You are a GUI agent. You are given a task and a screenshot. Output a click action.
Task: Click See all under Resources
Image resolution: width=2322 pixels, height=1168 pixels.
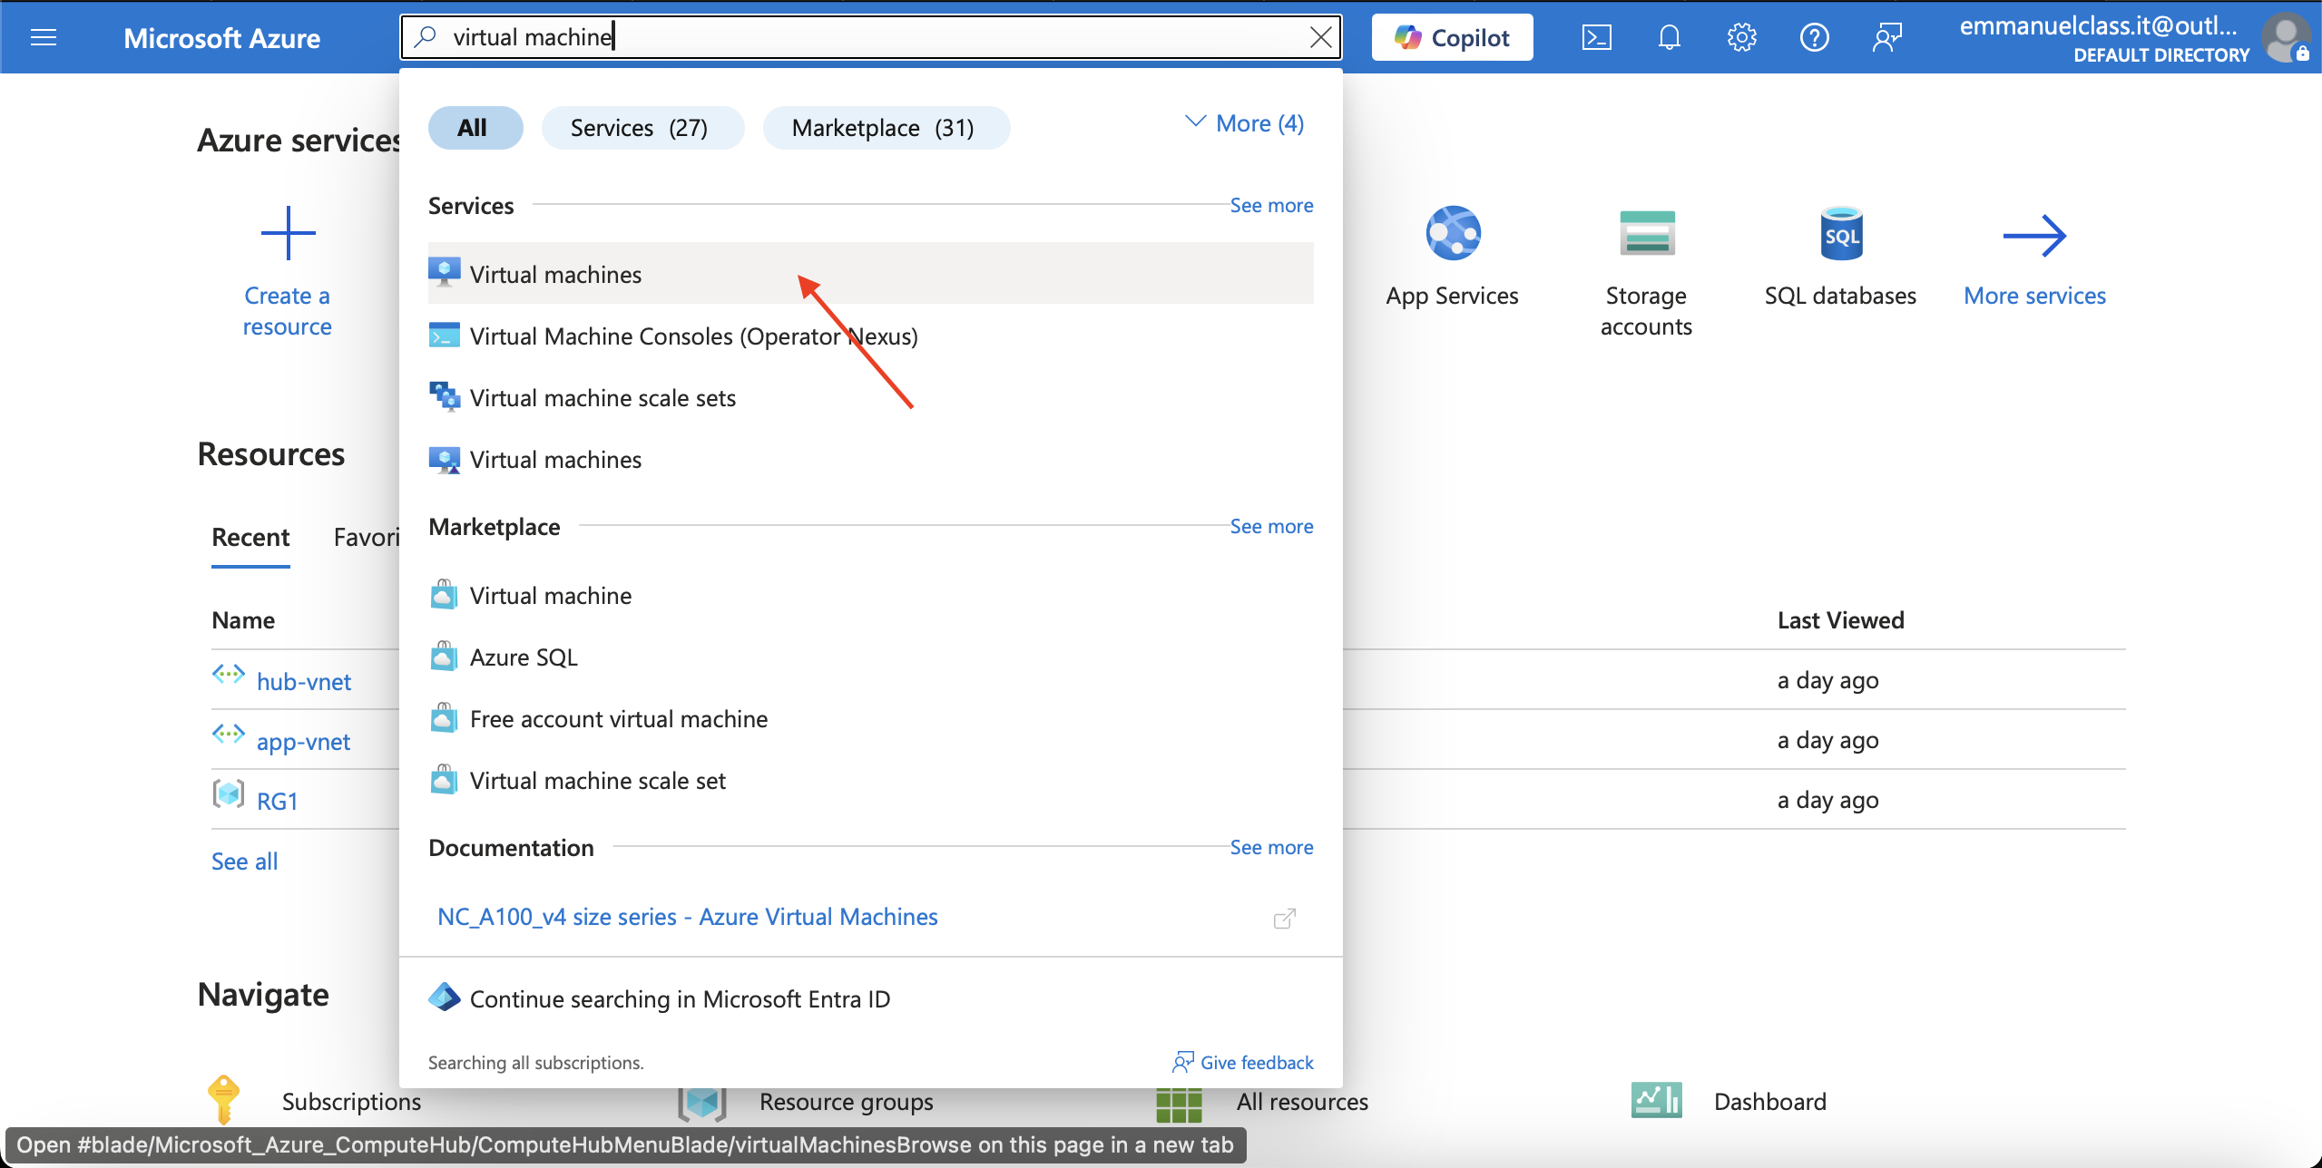point(244,861)
